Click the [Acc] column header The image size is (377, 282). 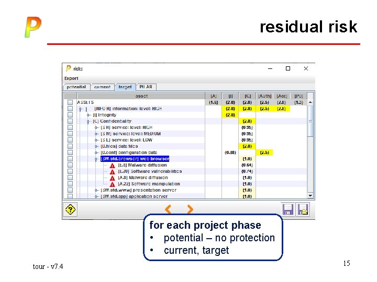282,96
